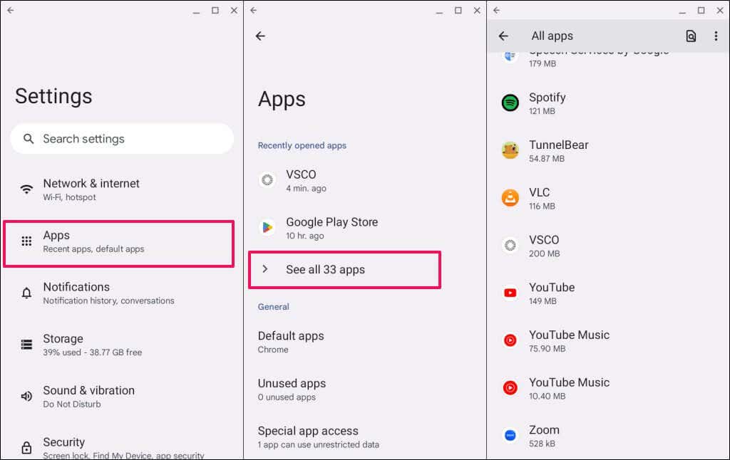Click the Search settings field
Image resolution: width=730 pixels, height=460 pixels.
122,139
